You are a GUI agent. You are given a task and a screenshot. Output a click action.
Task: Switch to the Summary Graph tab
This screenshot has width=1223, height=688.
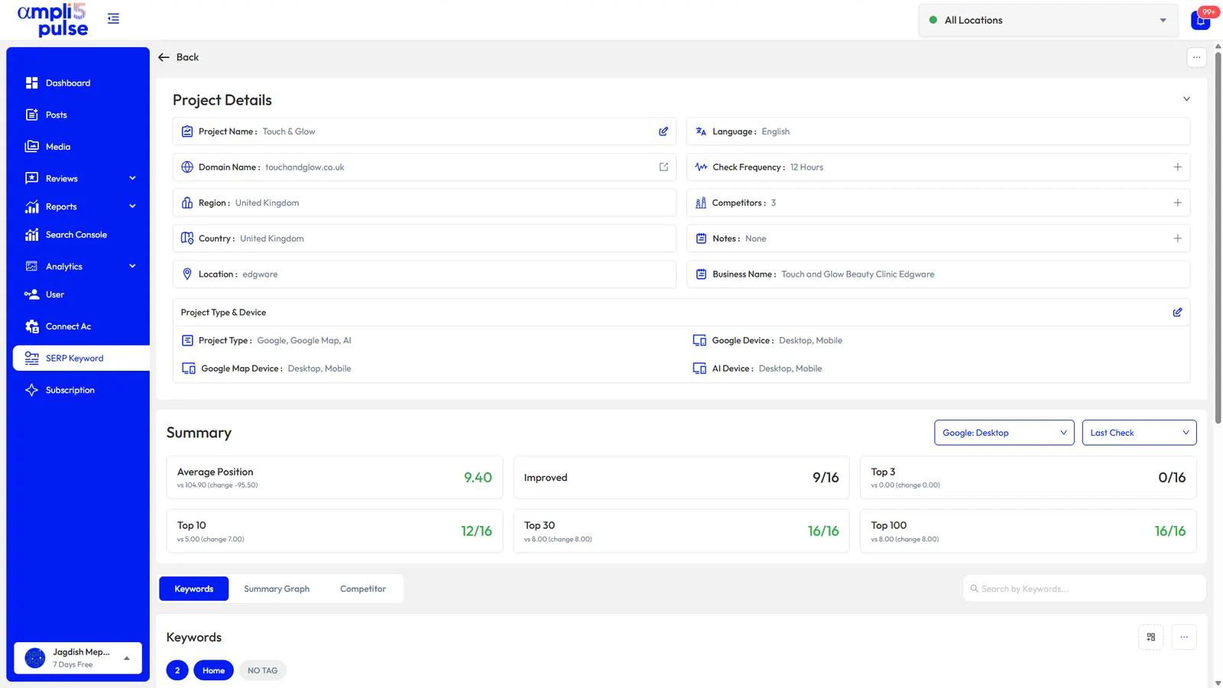click(x=277, y=589)
